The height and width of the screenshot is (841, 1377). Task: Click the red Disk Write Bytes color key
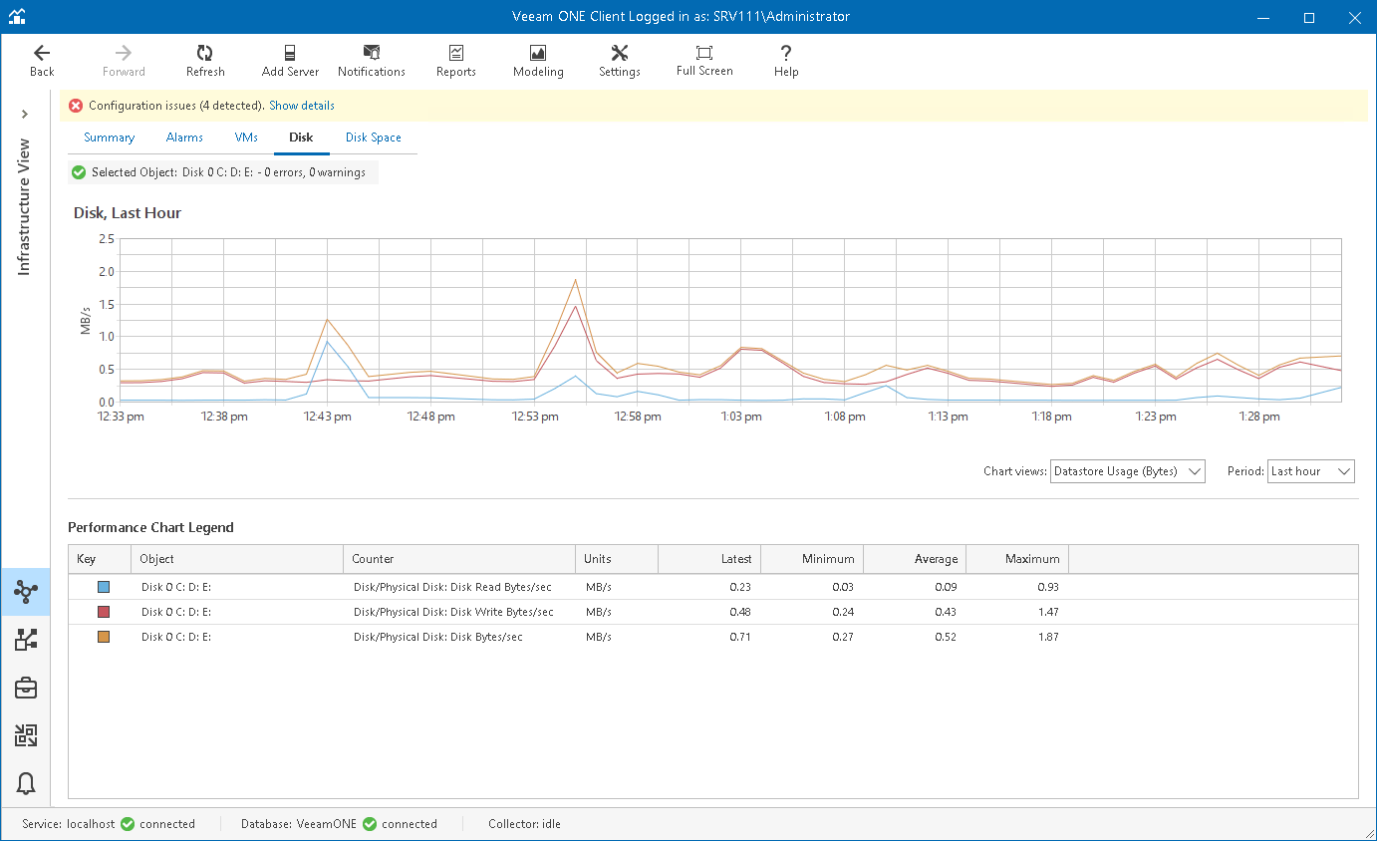[104, 612]
